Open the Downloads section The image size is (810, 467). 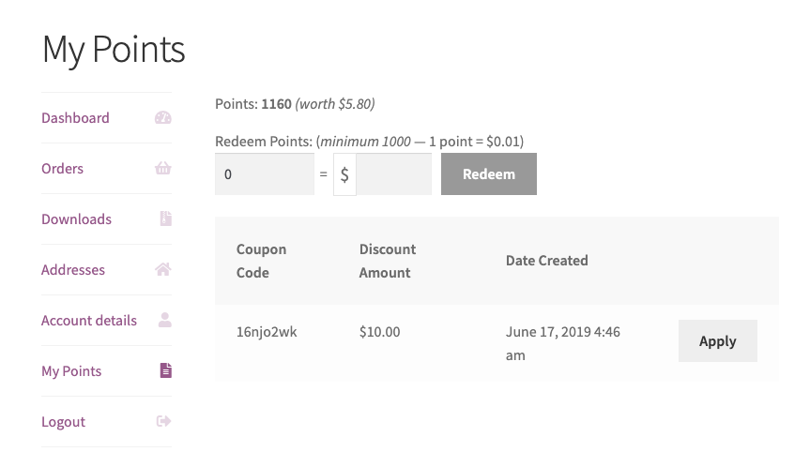(x=76, y=218)
